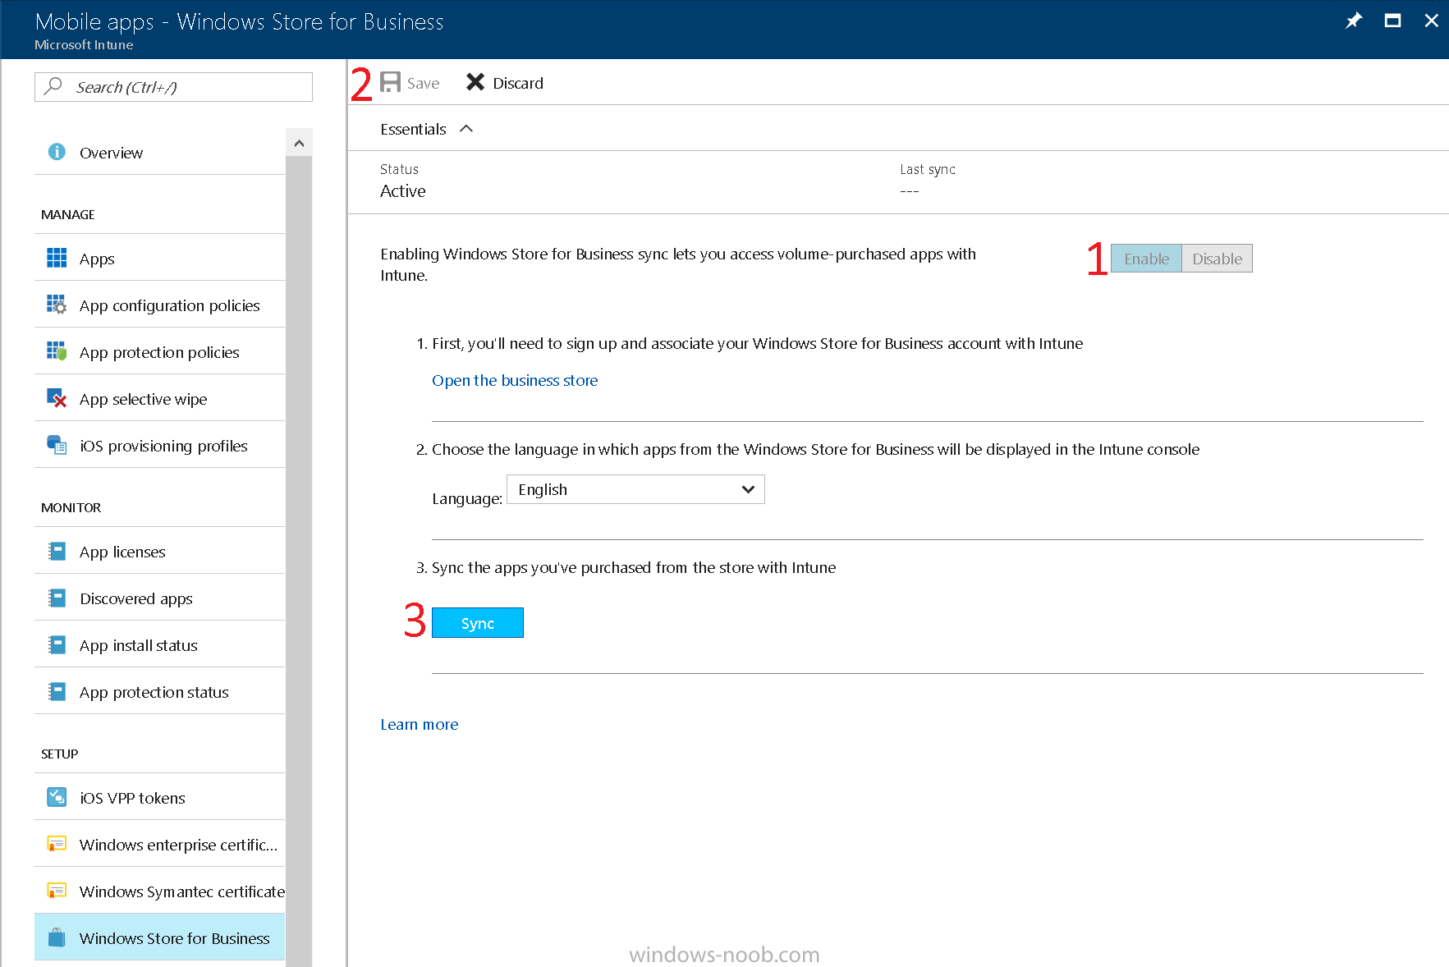Open Overview in the sidebar
The width and height of the screenshot is (1449, 967).
[x=160, y=152]
